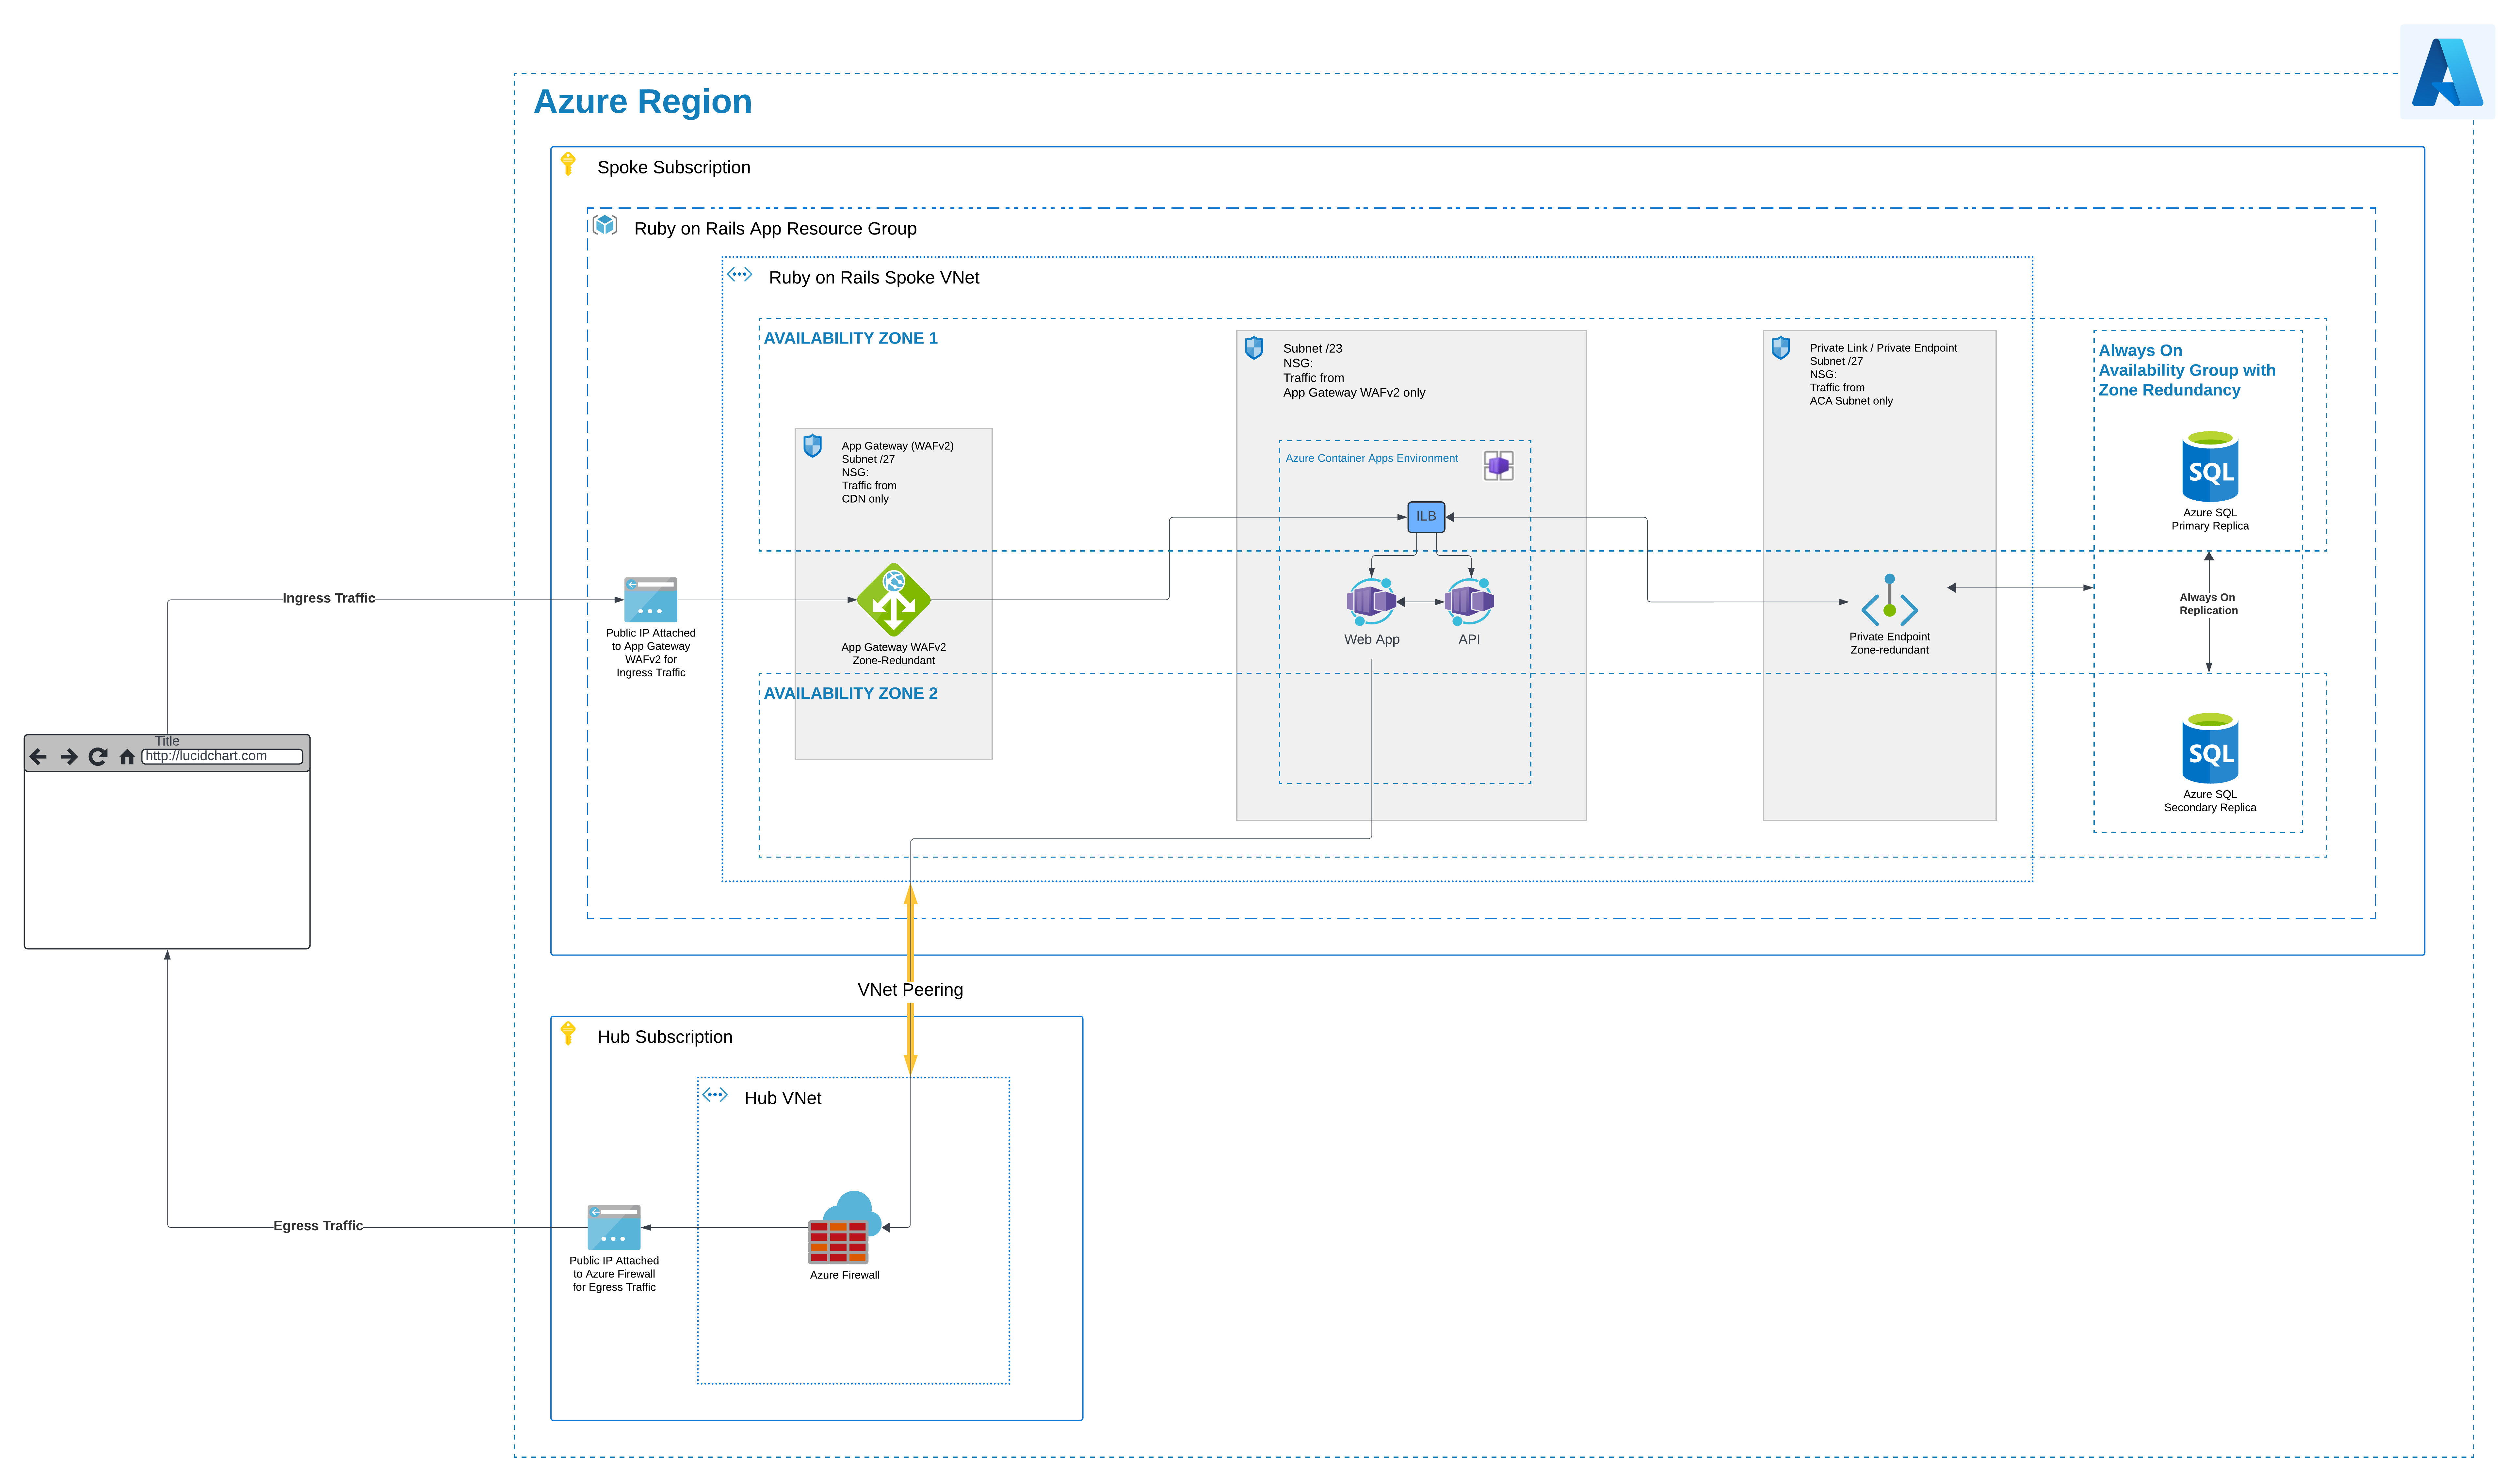Select the App Gateway subnet NSG shield
This screenshot has width=2520, height=1482.
(813, 446)
